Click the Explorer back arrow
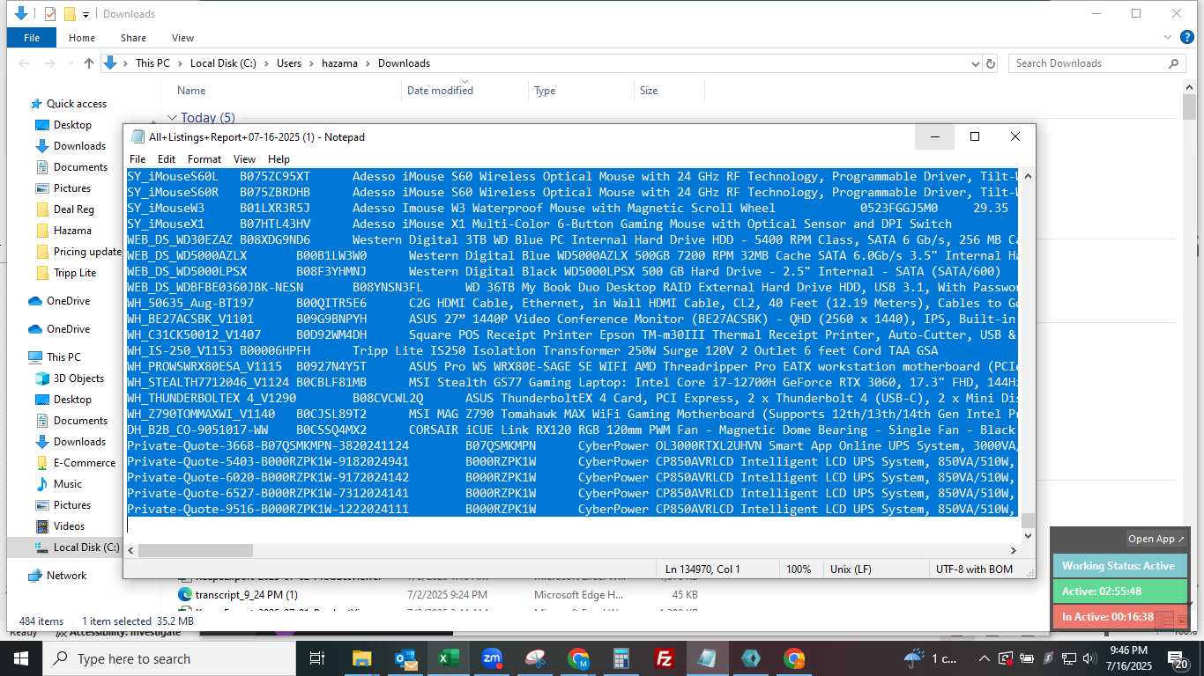The width and height of the screenshot is (1204, 676). [x=25, y=63]
